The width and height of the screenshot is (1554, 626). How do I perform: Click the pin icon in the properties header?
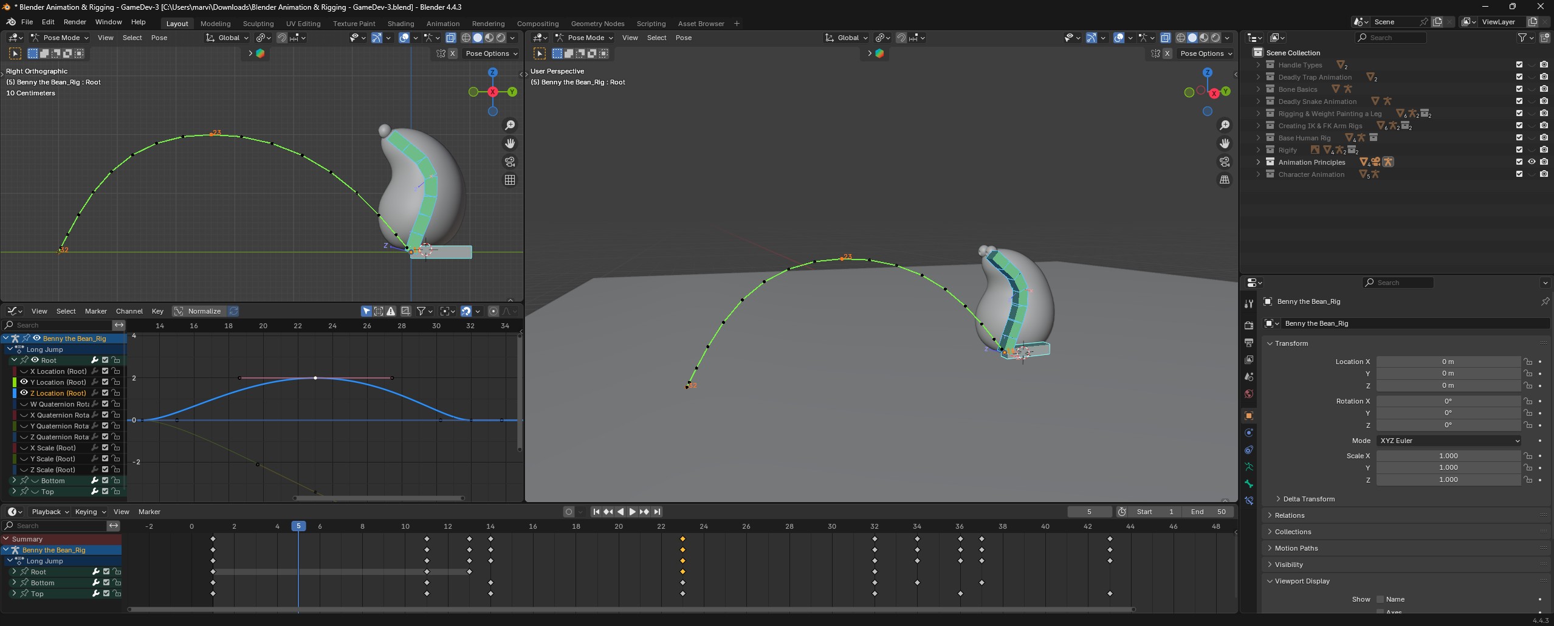[x=1545, y=301]
